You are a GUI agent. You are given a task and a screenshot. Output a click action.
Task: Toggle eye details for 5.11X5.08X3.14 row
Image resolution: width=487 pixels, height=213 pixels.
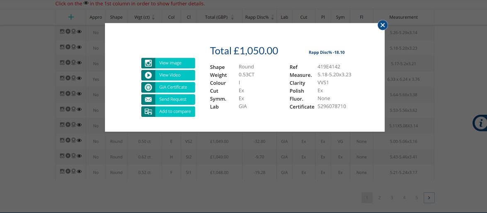tap(79, 124)
